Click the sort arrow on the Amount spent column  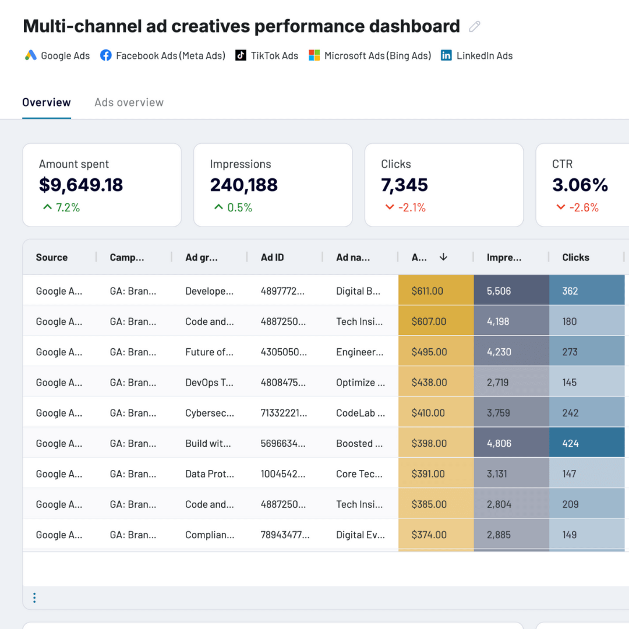click(x=443, y=257)
